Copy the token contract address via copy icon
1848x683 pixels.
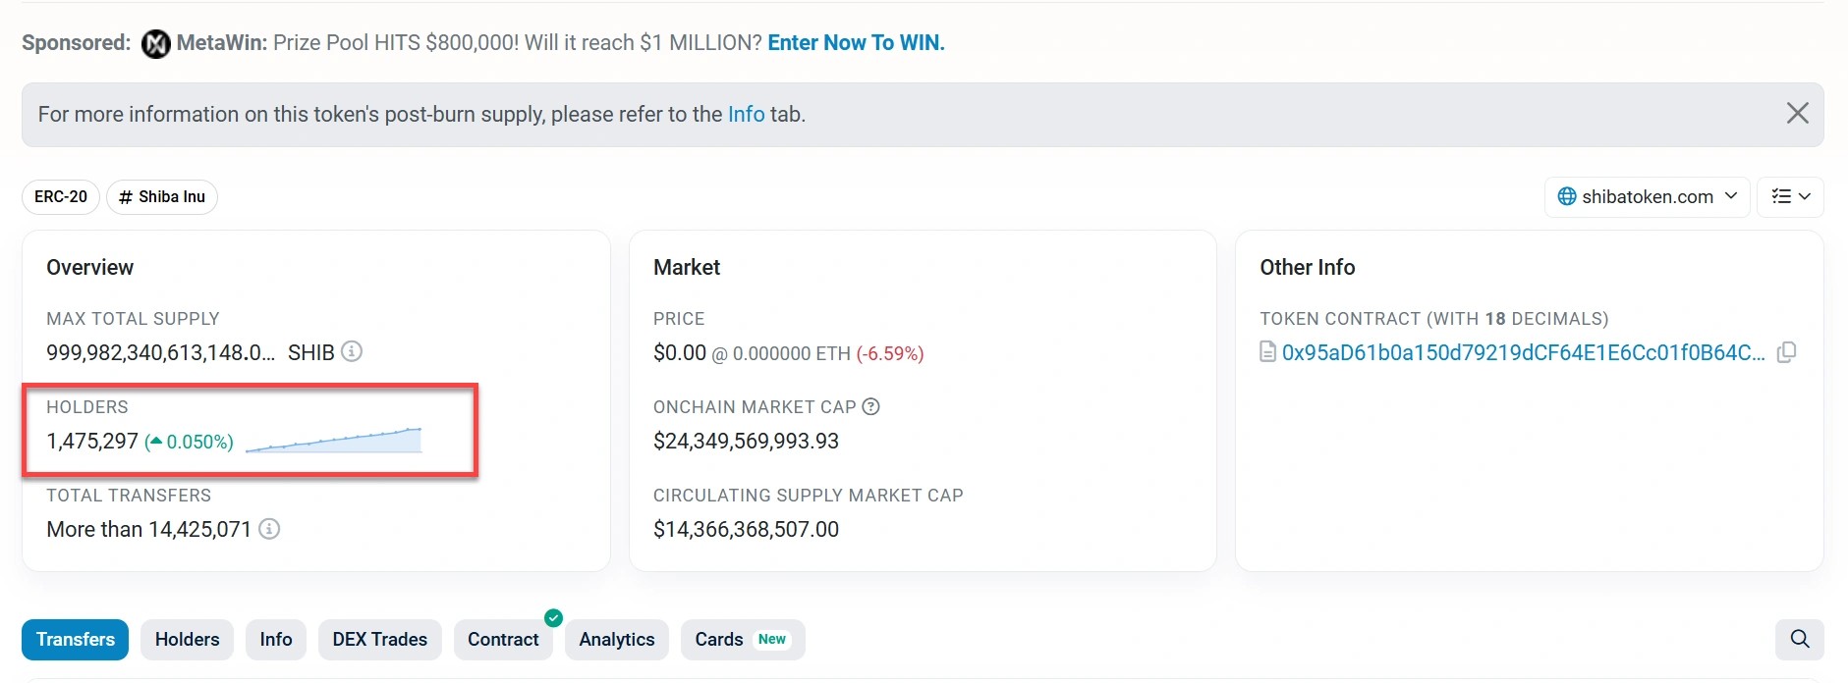[1787, 351]
